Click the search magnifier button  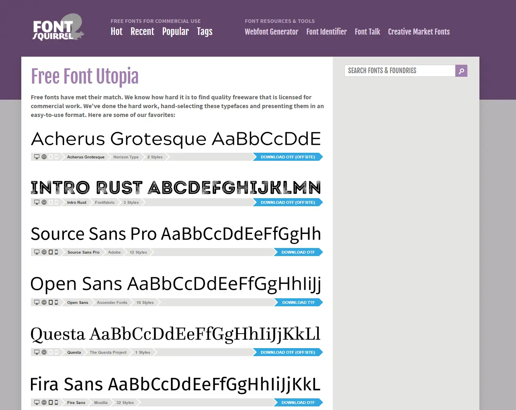point(461,71)
